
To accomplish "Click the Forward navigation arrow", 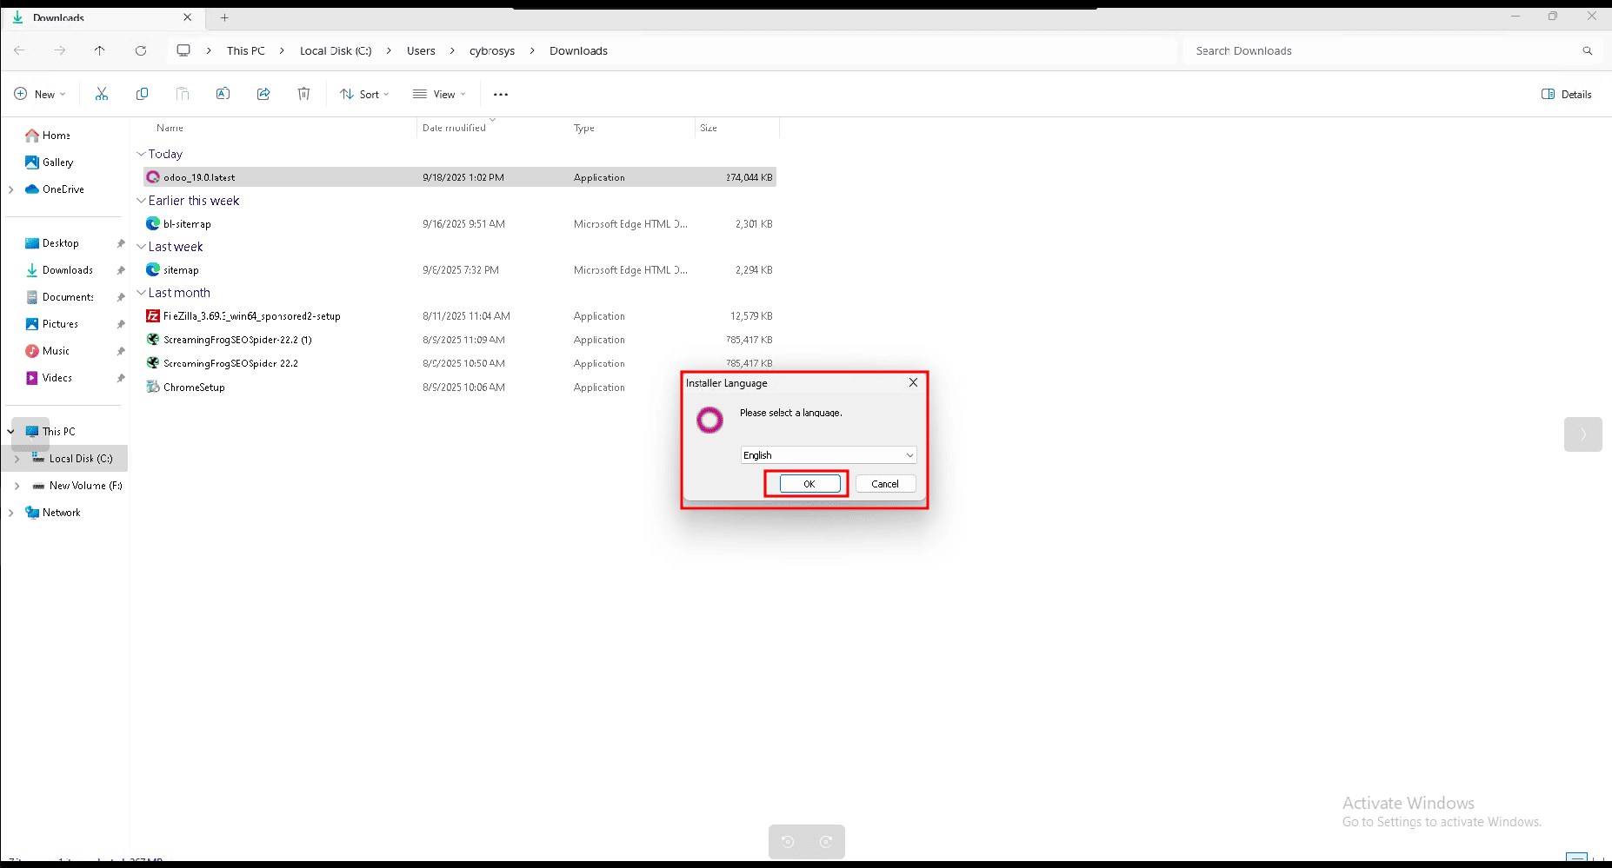I will pyautogui.click(x=60, y=50).
